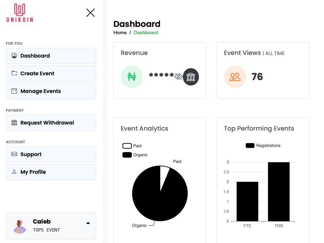Open the Support menu item

(x=51, y=154)
